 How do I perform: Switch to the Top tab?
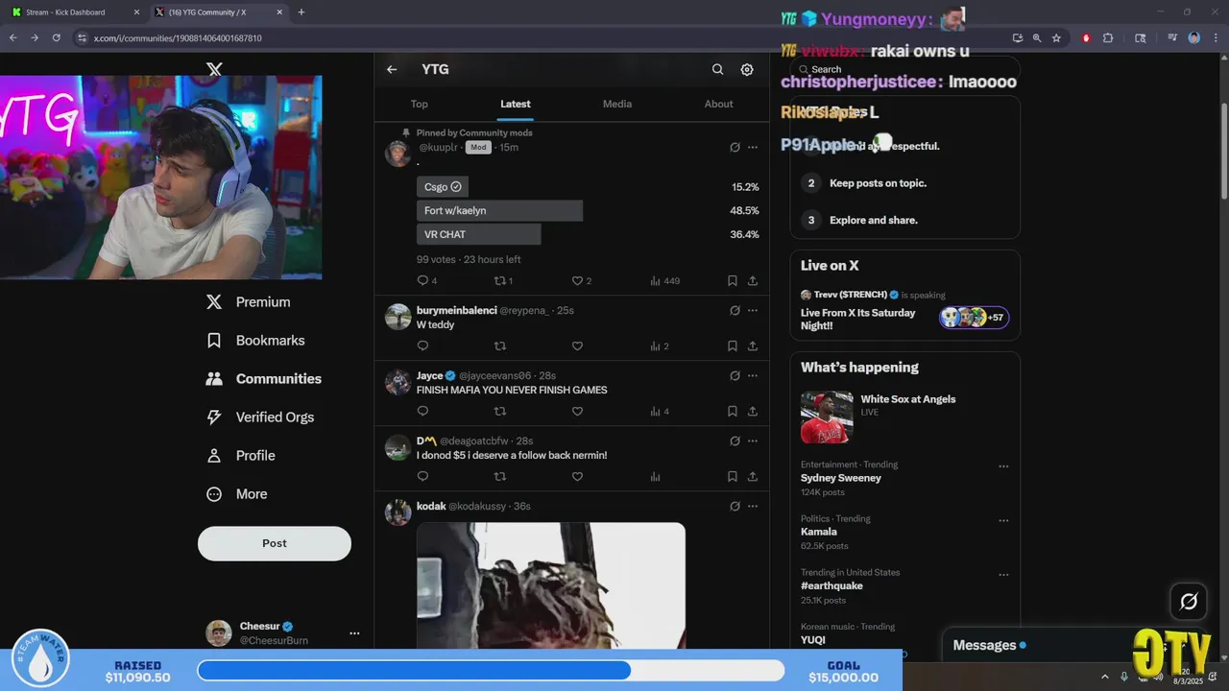tap(420, 104)
